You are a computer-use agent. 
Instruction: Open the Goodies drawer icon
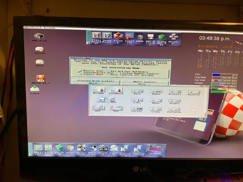click(x=194, y=93)
